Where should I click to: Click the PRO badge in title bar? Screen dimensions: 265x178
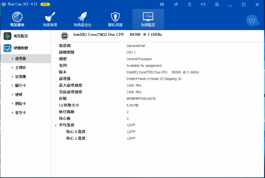tap(45, 4)
